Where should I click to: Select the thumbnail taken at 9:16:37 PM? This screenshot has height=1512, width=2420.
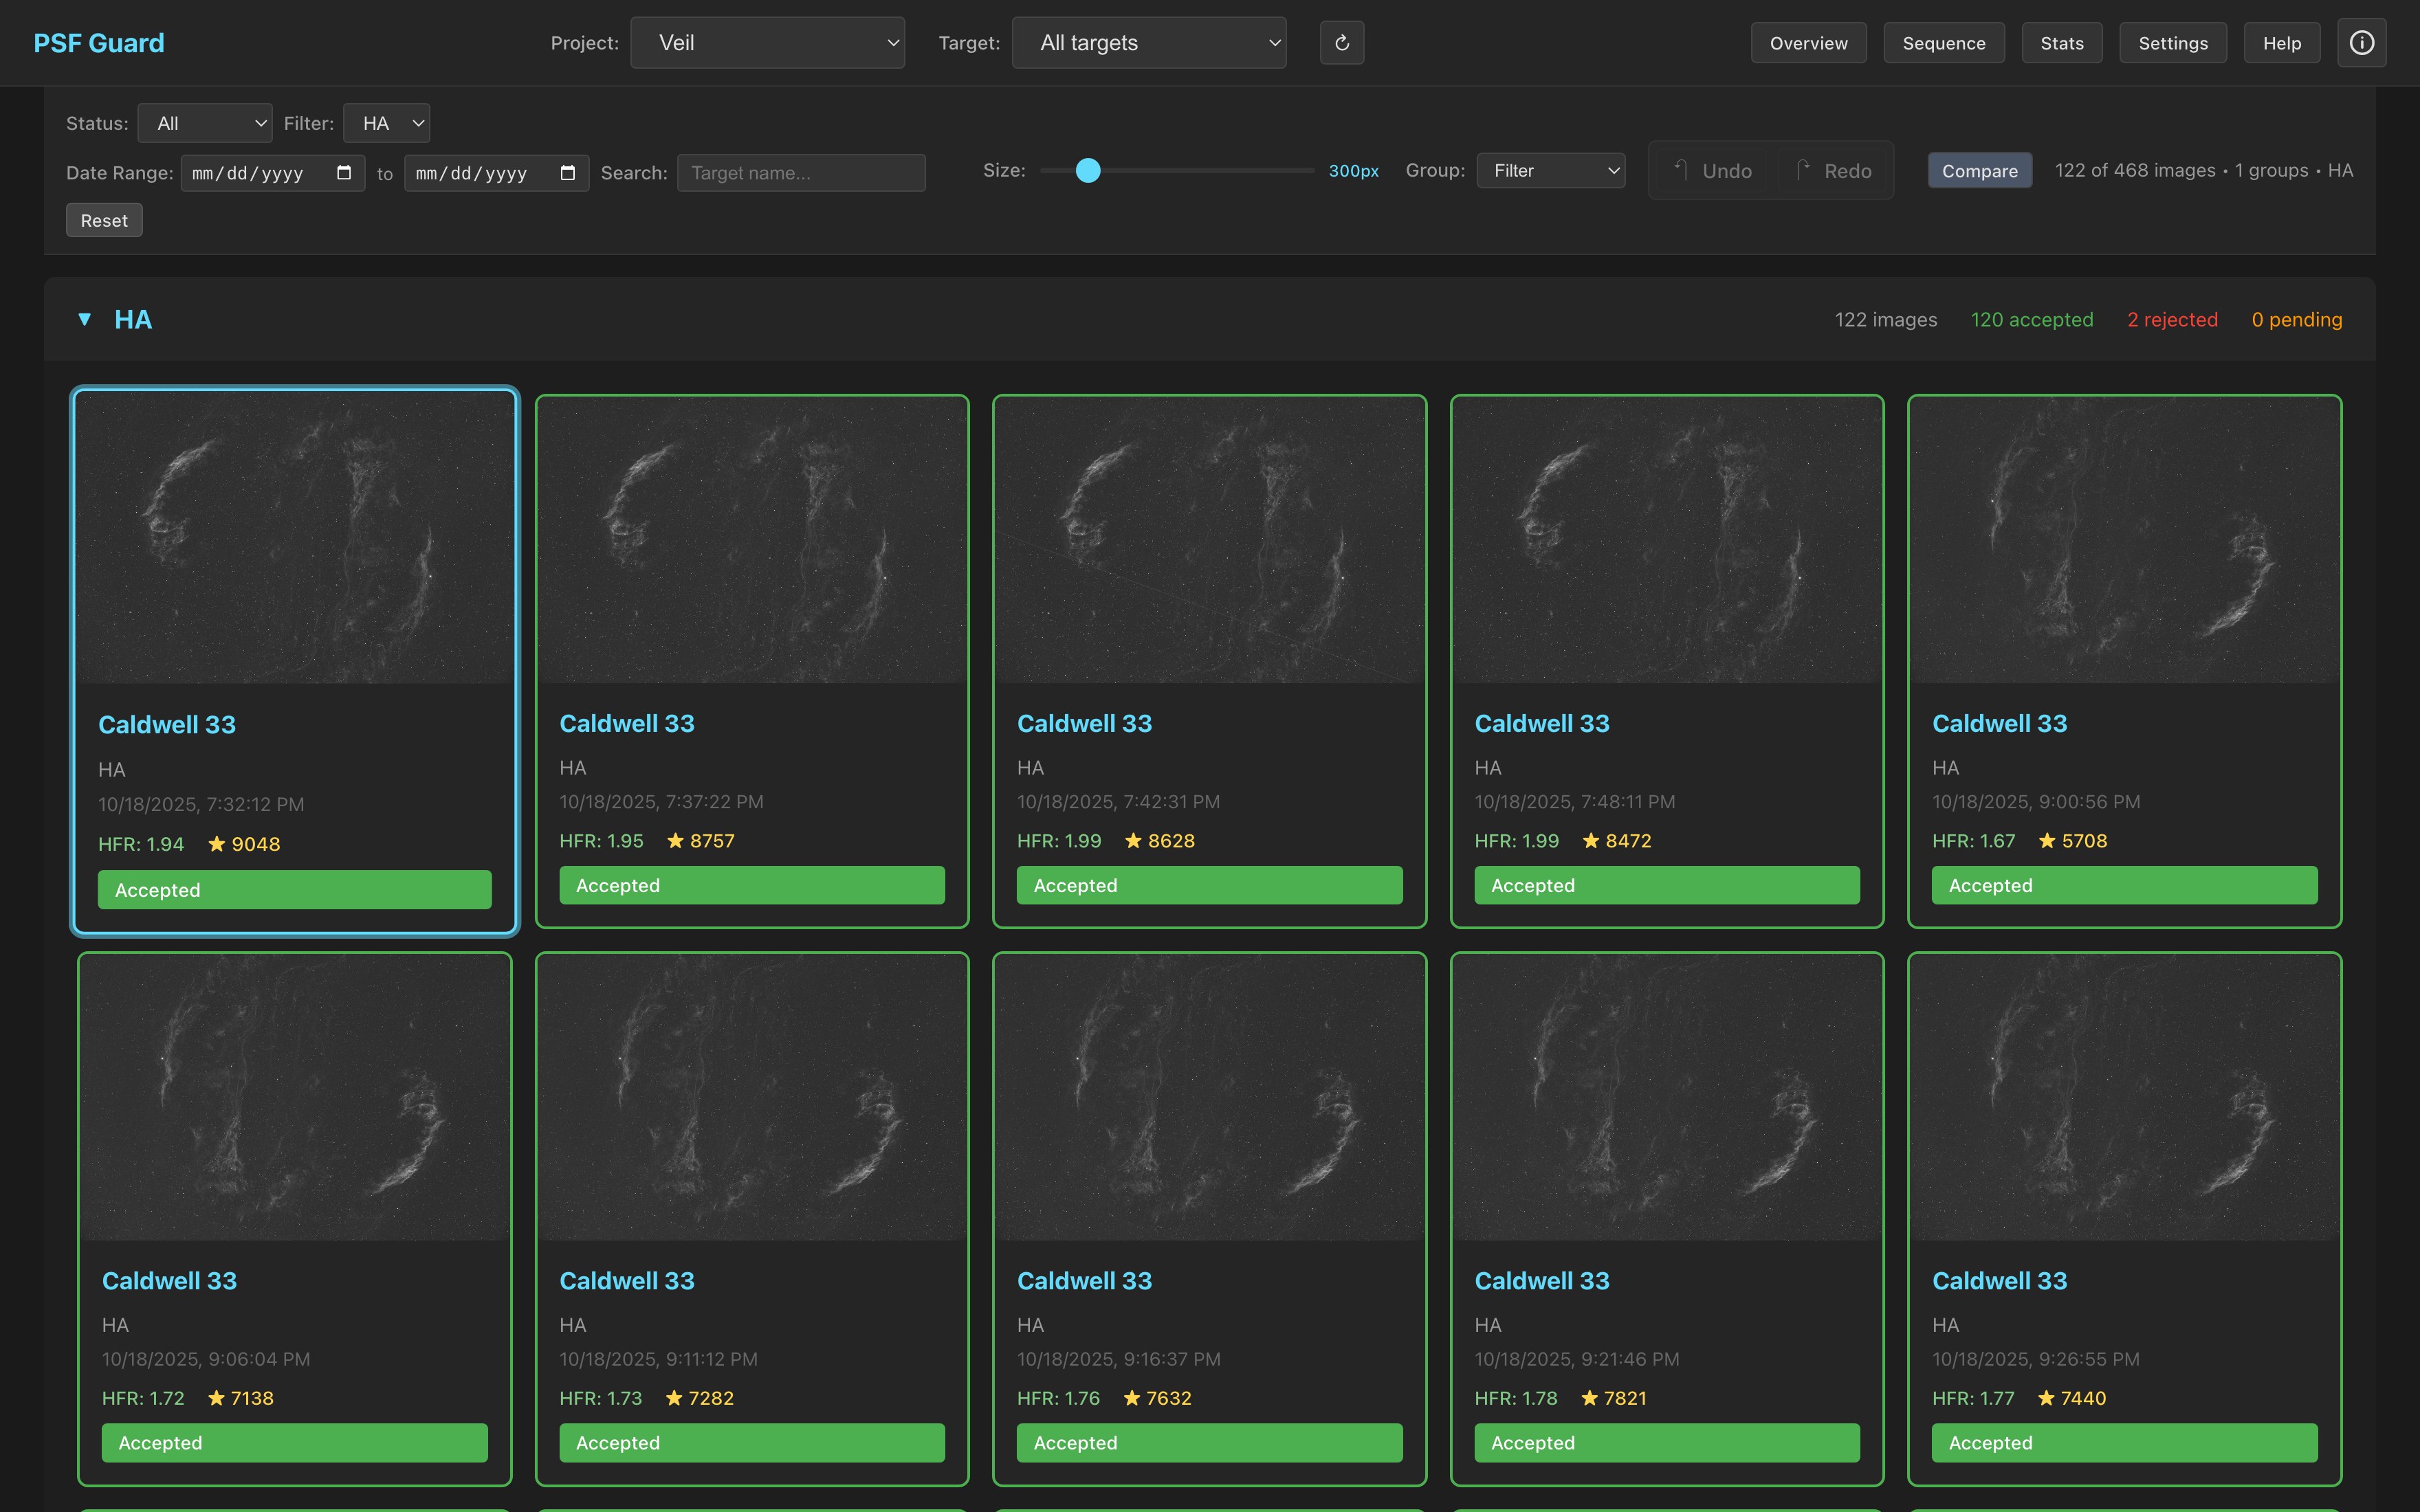[1210, 1098]
